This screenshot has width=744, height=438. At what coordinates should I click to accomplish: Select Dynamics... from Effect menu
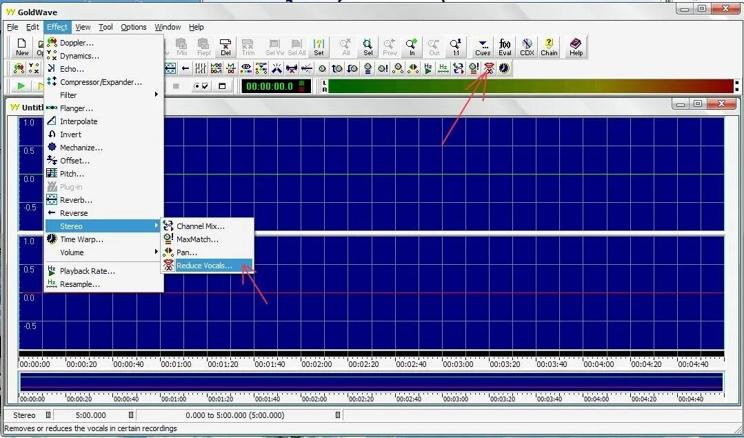104,56
